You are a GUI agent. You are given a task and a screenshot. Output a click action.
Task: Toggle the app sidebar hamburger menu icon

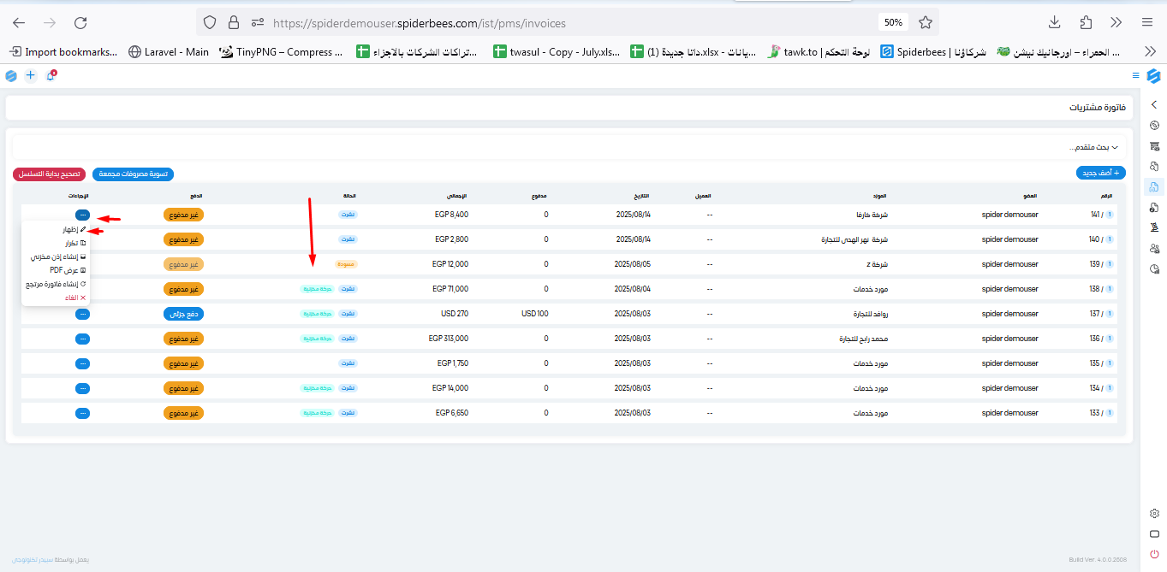[x=1136, y=75]
